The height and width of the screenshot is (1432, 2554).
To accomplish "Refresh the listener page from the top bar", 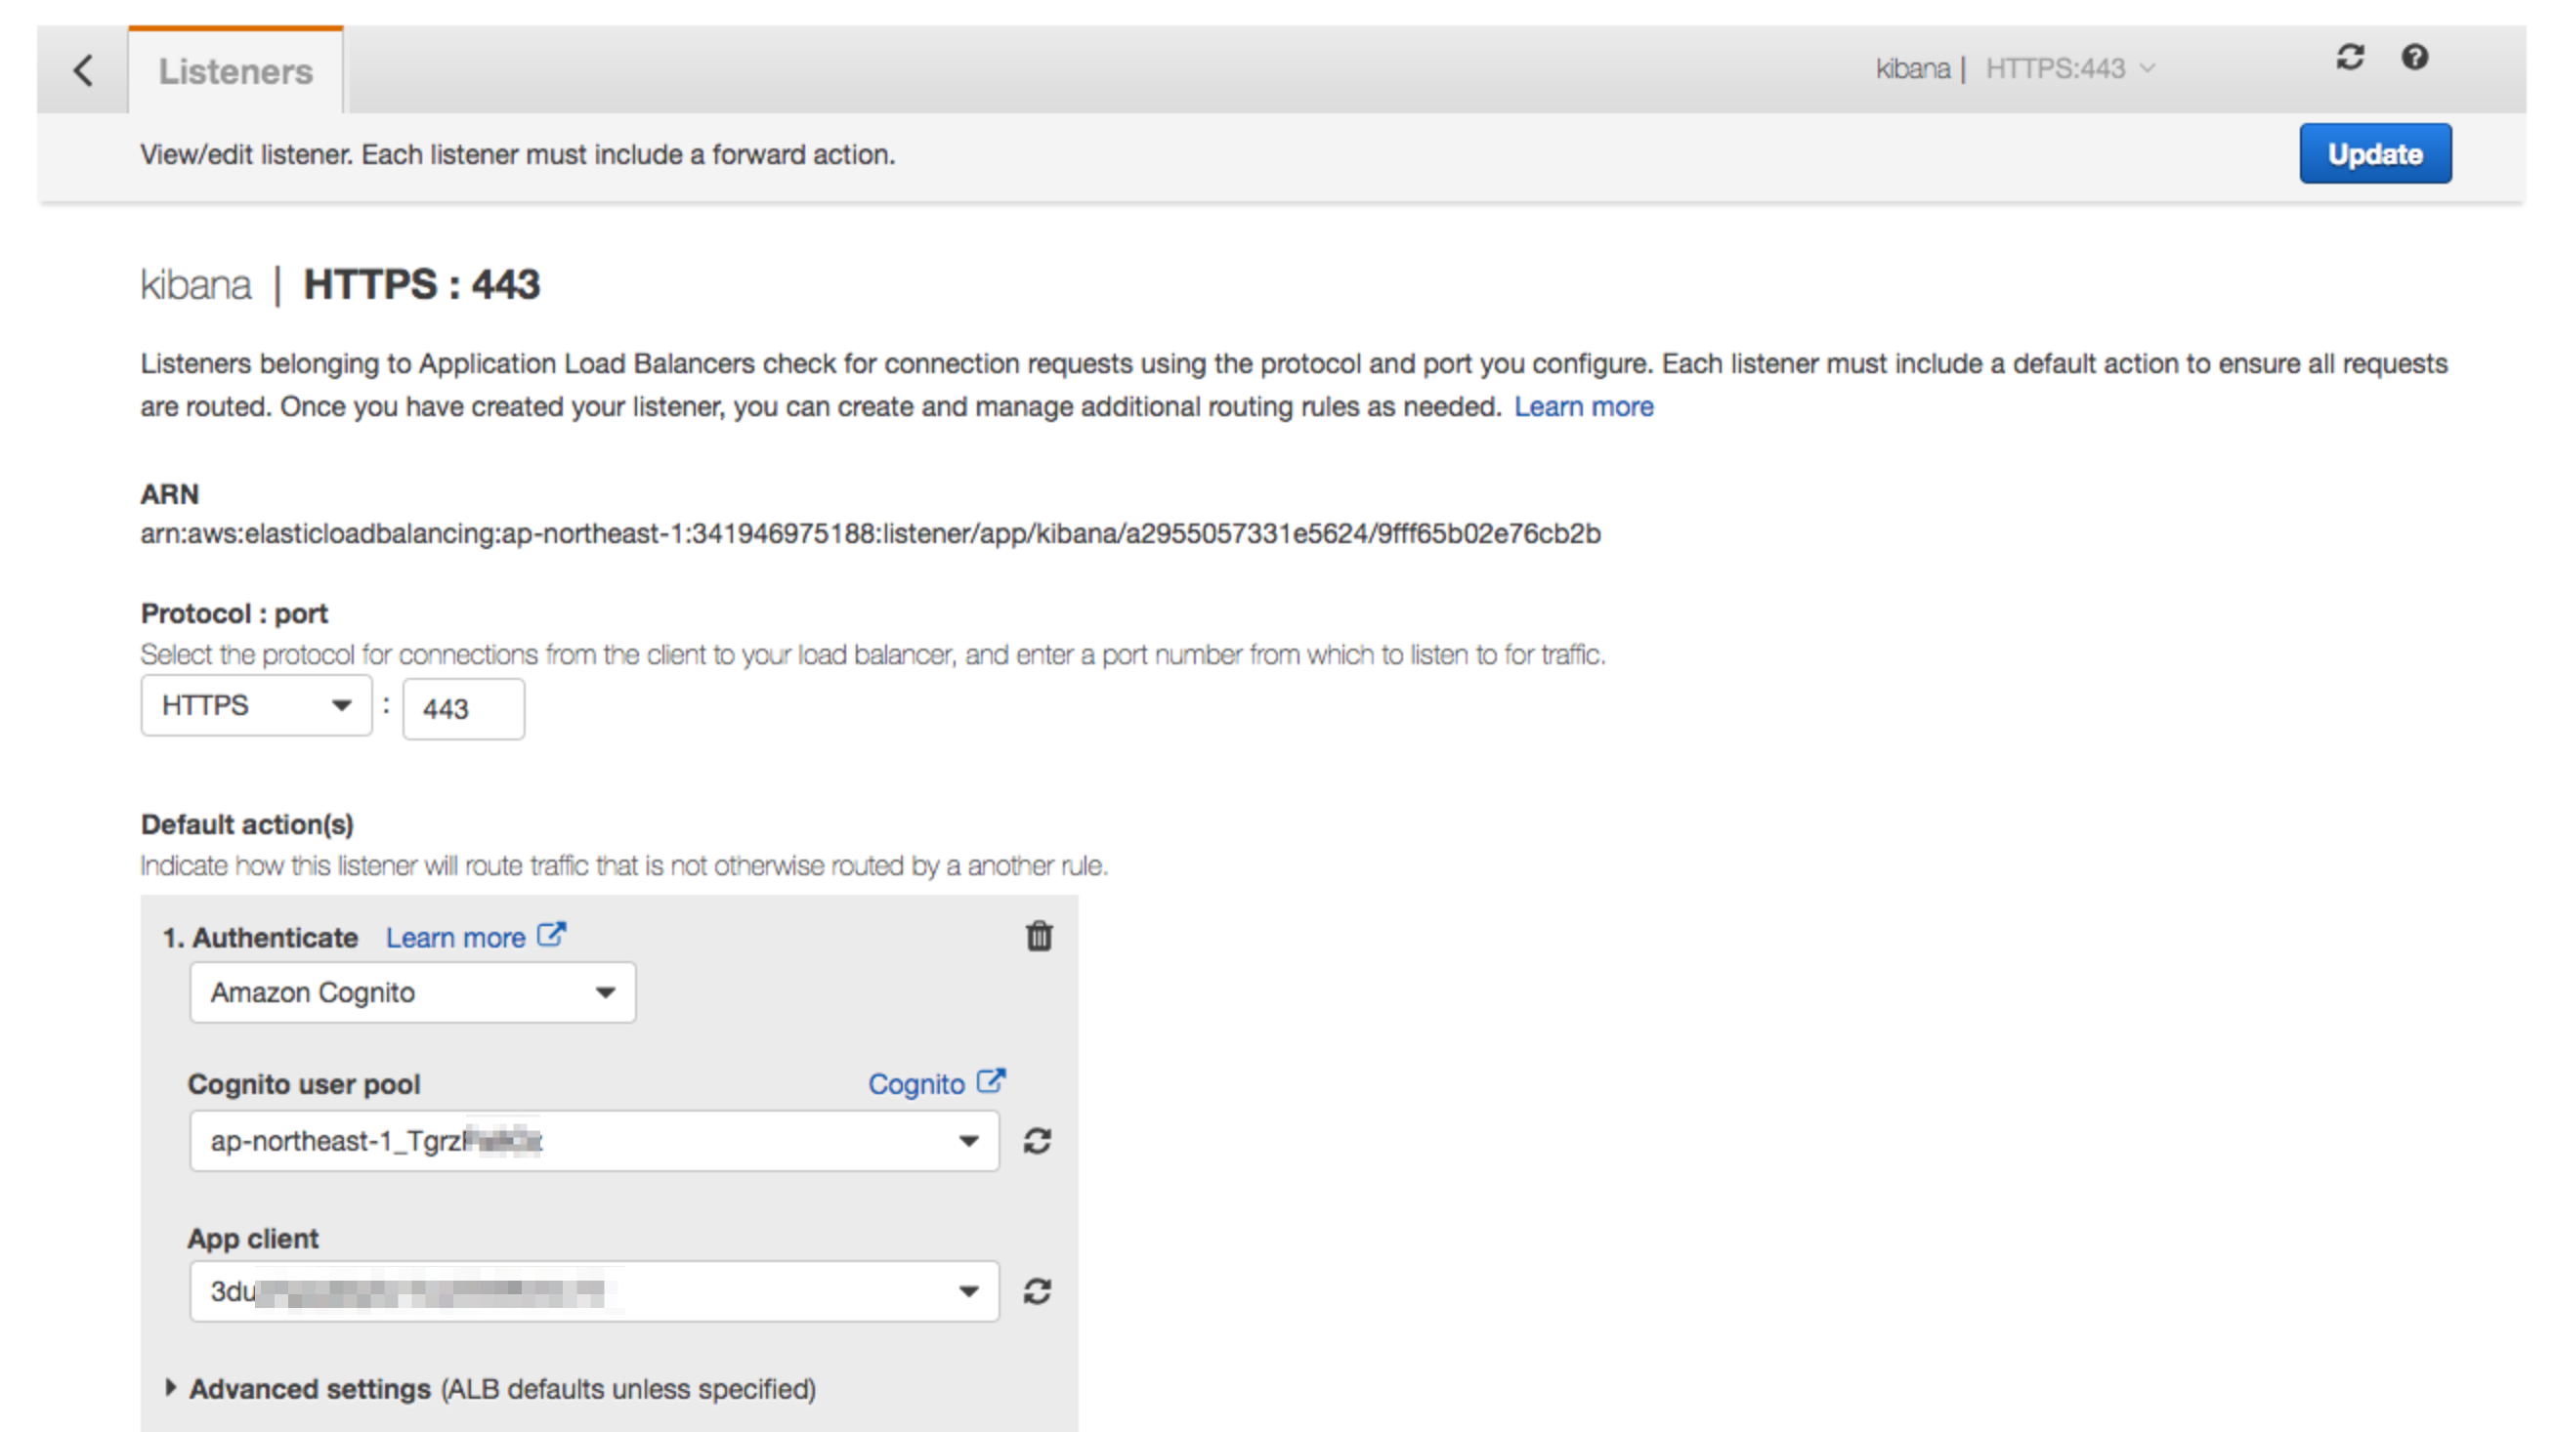I will [x=2350, y=58].
